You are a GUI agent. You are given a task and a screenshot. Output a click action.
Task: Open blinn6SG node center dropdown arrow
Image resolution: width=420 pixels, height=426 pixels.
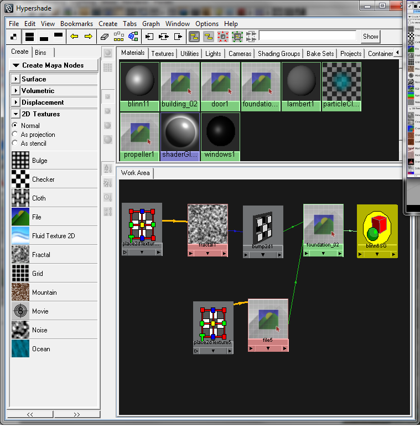click(x=377, y=254)
